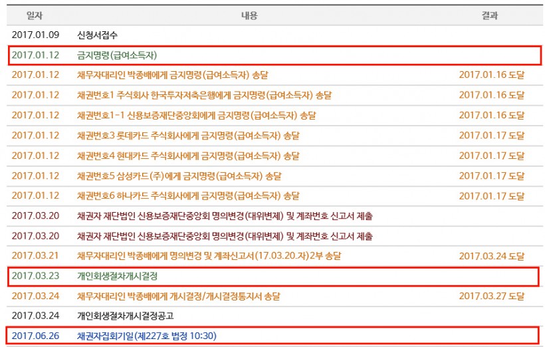Click date 2017.01.12 of green 금지명령 row
This screenshot has height=347, width=545.
(35, 55)
